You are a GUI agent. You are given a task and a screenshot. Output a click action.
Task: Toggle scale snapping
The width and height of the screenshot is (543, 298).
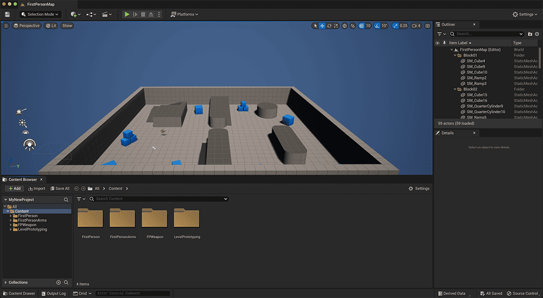395,26
